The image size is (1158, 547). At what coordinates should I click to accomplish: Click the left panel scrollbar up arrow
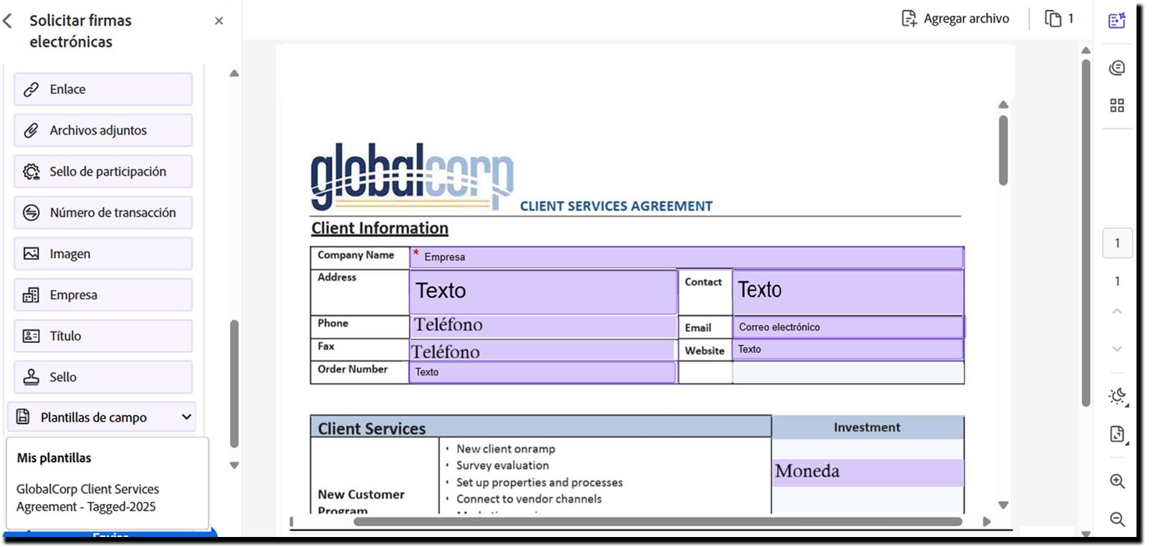point(234,73)
